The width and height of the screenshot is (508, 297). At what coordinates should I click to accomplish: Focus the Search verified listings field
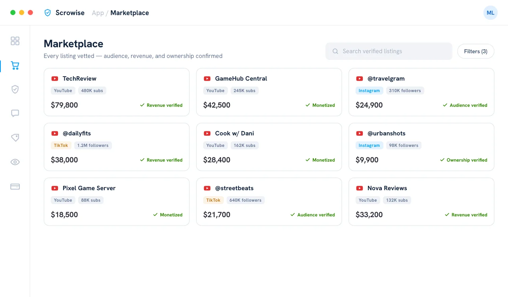[x=389, y=51]
